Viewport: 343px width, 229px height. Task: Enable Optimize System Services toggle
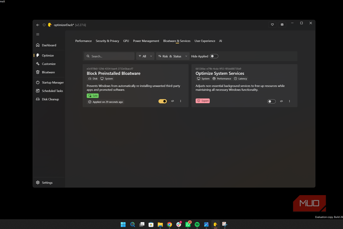271,101
